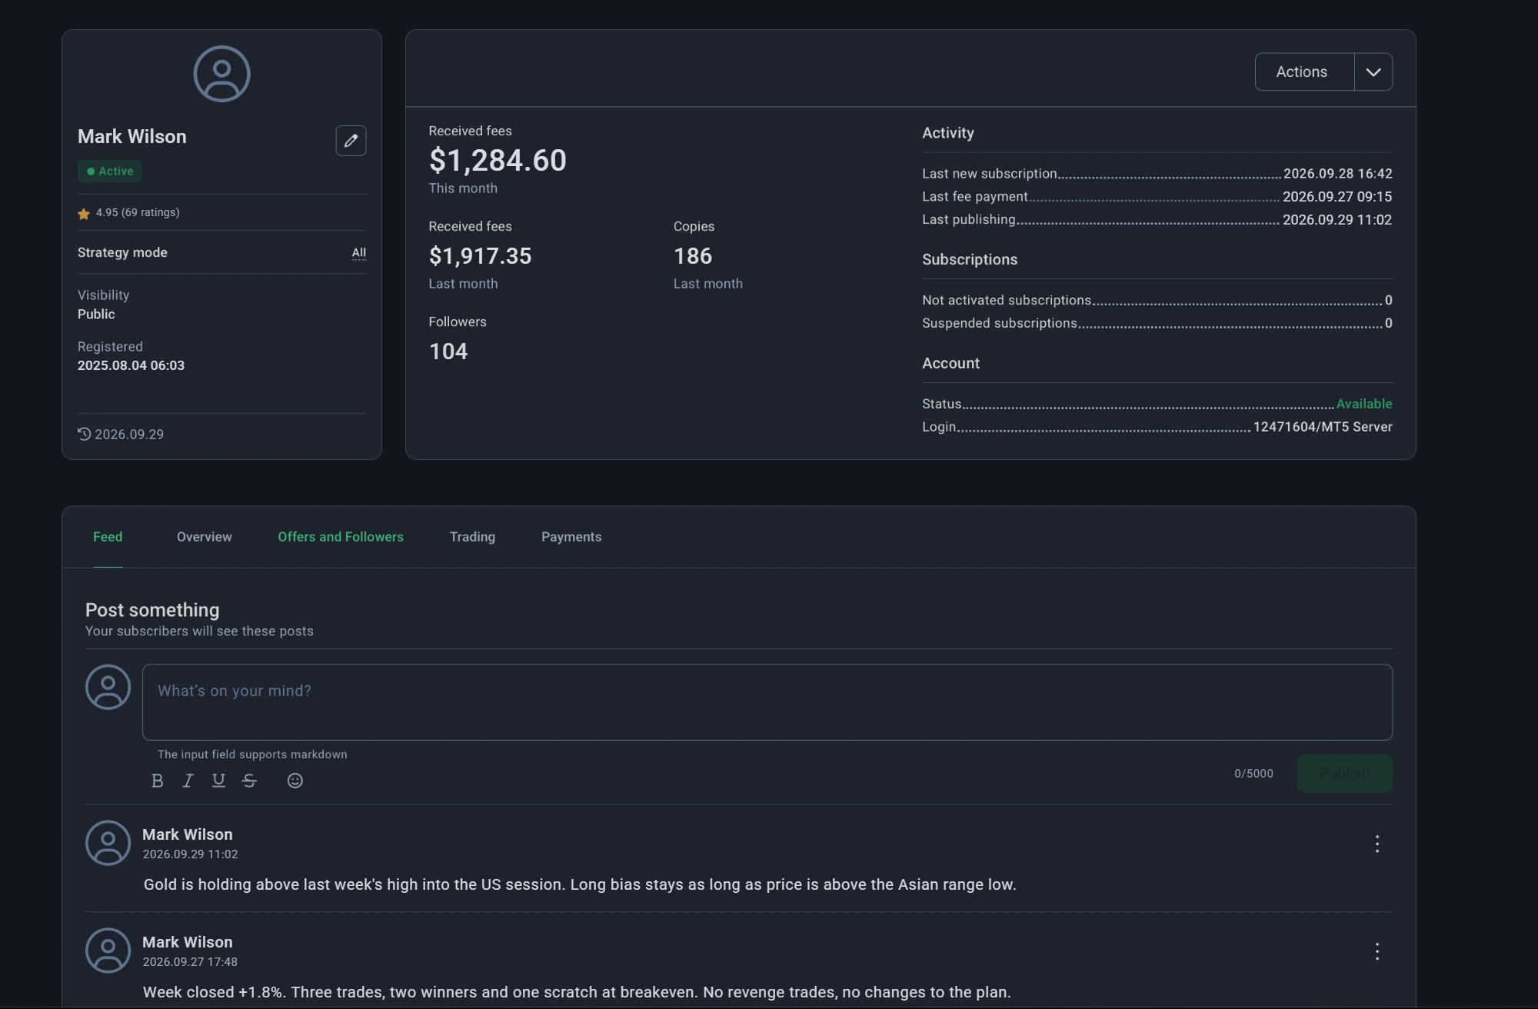Apply strikethrough formatting with the S icon
The width and height of the screenshot is (1538, 1009).
(x=249, y=781)
